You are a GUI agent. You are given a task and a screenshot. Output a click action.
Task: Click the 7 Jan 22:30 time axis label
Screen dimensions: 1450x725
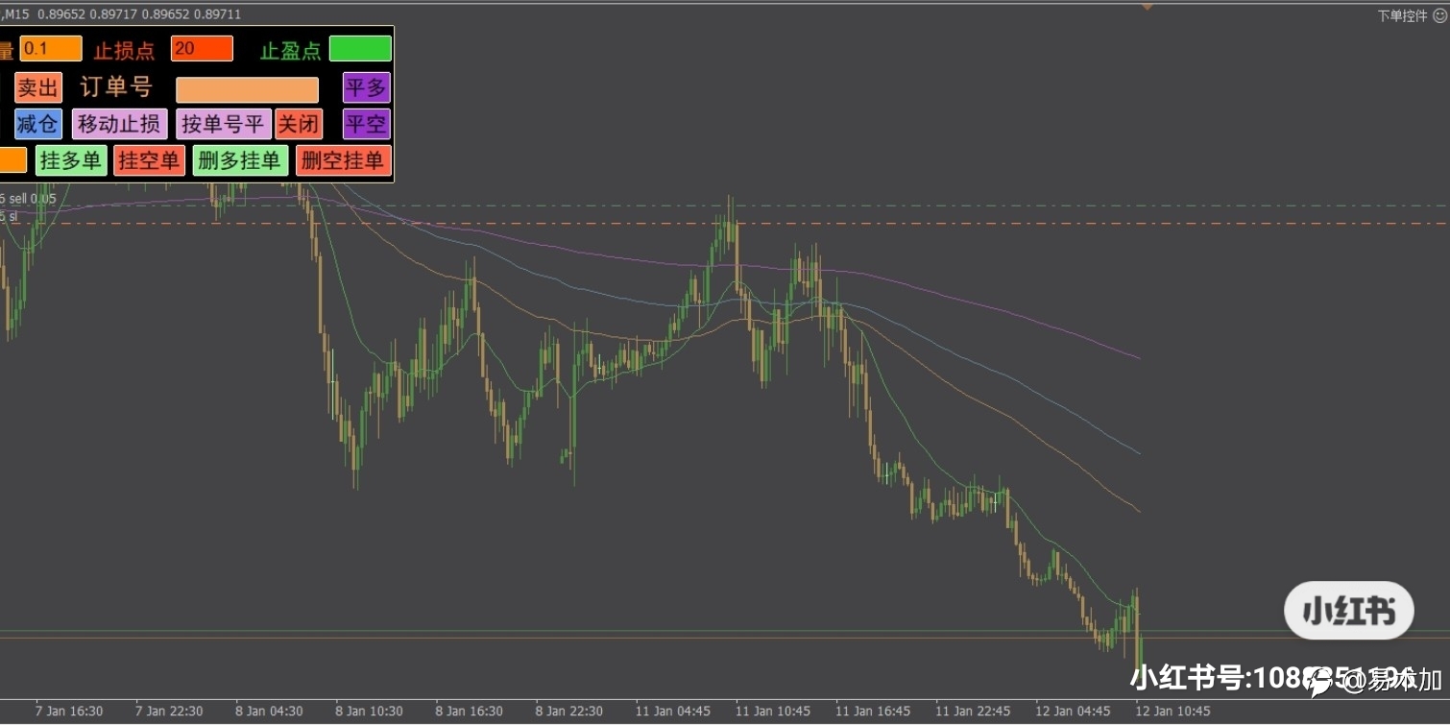(169, 712)
